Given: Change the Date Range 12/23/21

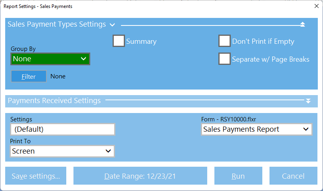Looking at the screenshot, I should [x=140, y=176].
